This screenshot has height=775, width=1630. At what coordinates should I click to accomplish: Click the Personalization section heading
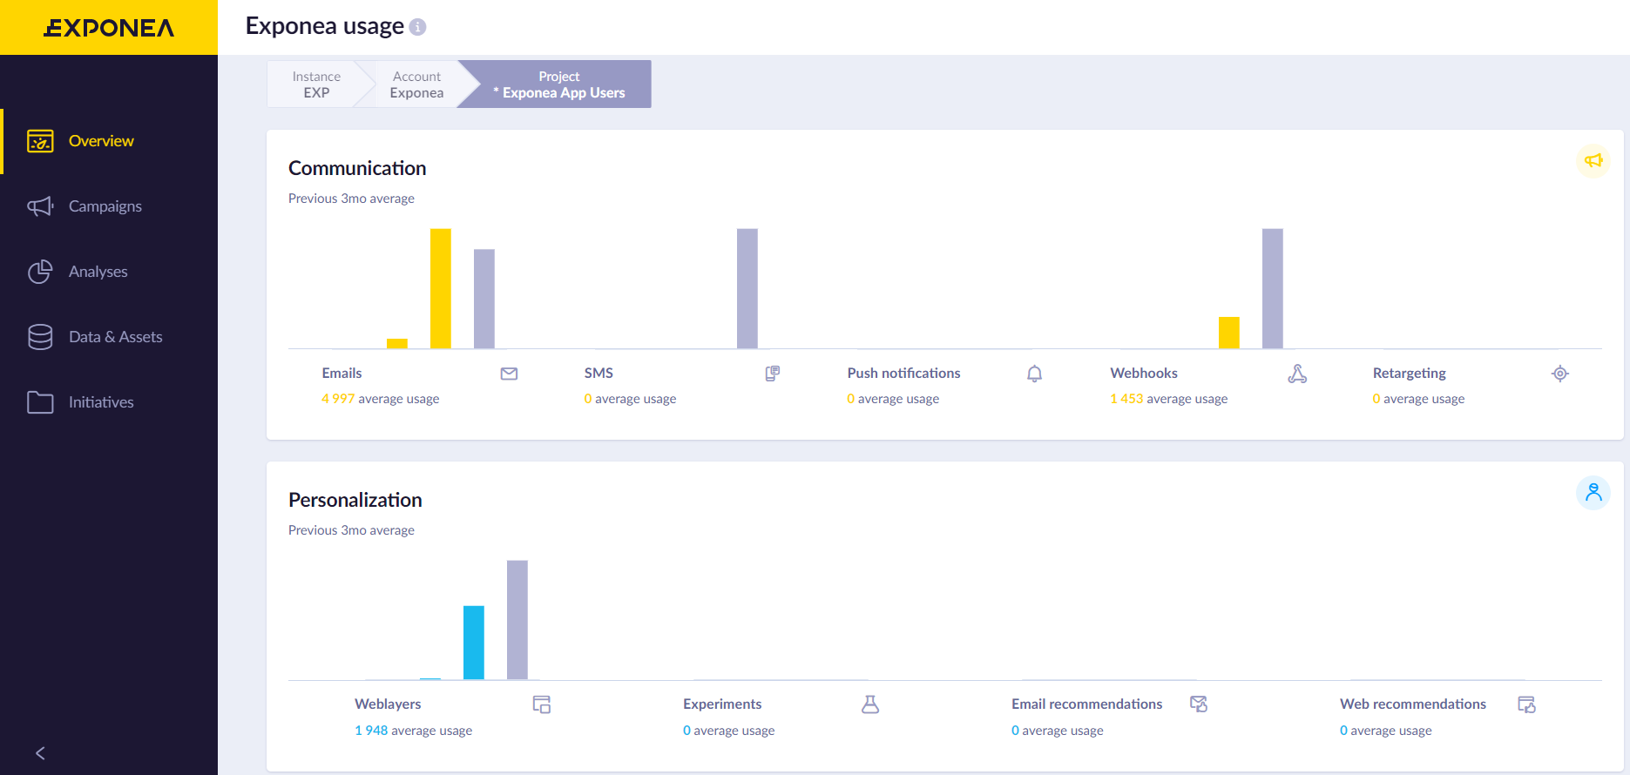coord(355,500)
